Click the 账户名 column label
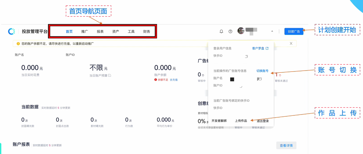The width and height of the screenshot is (363, 154). (19, 55)
